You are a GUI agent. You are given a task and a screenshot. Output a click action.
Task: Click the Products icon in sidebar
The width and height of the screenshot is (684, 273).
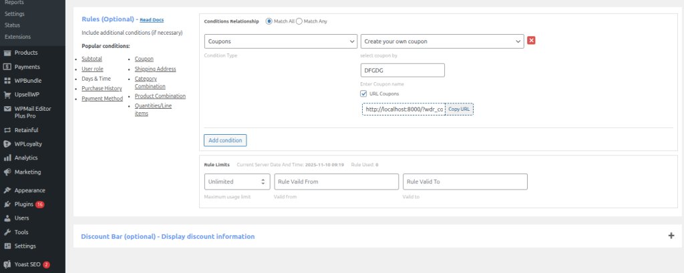click(x=7, y=53)
